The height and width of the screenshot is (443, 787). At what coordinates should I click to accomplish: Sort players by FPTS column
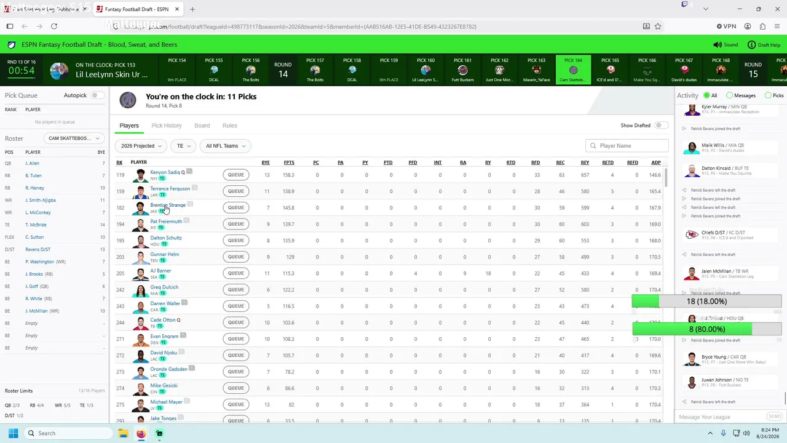(289, 162)
